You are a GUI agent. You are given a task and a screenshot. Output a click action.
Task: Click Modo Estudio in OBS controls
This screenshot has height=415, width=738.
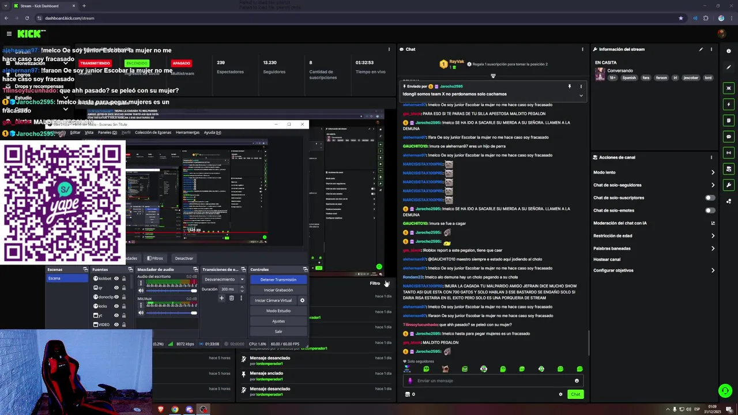(278, 311)
